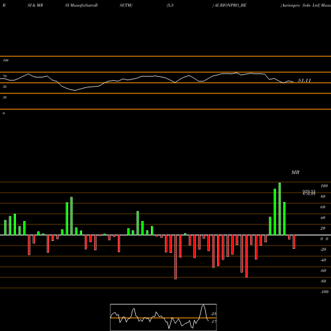Image resolution: width=331 pixels, height=331 pixels.
Task: Click the -17 value in the mini chart
Action: 214,322
